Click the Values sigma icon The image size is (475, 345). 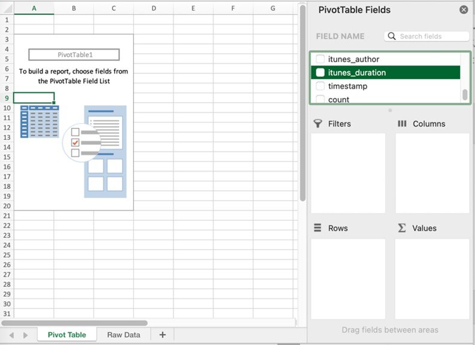[401, 228]
